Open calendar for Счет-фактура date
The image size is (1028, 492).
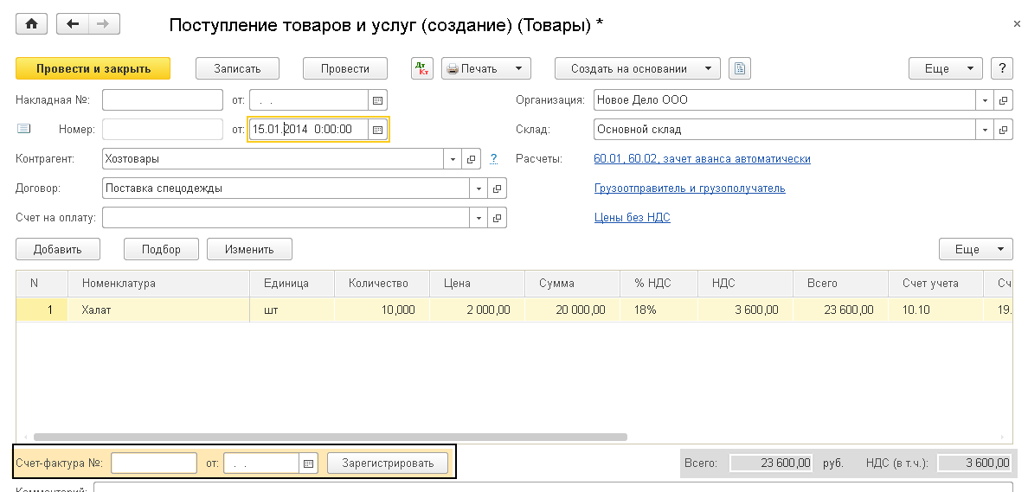pyautogui.click(x=309, y=463)
